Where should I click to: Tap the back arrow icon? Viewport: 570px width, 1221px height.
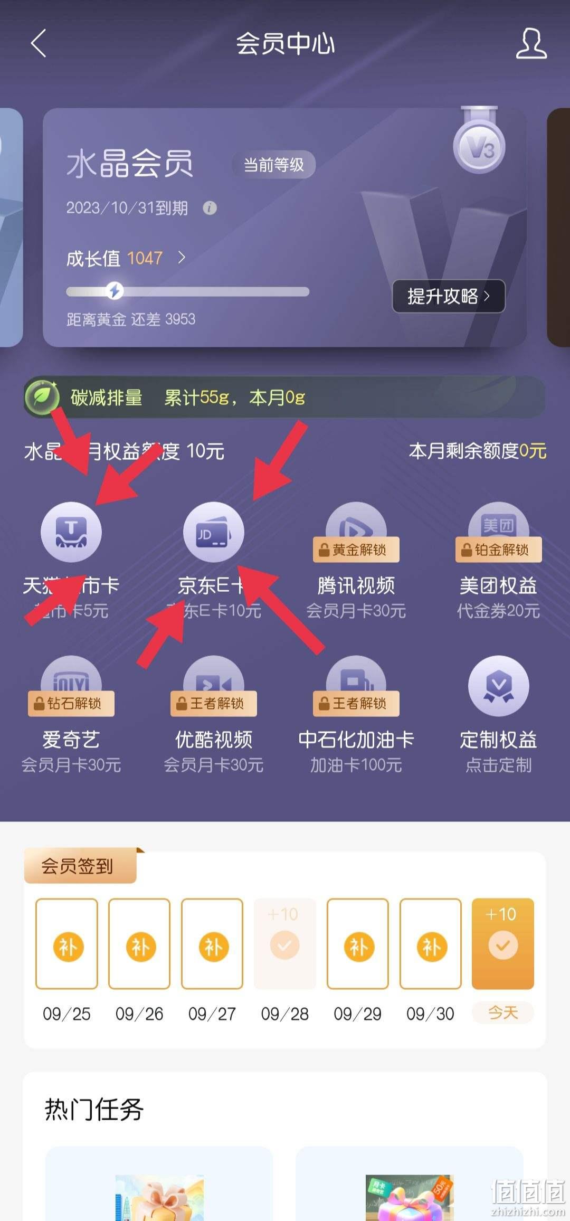[x=39, y=43]
